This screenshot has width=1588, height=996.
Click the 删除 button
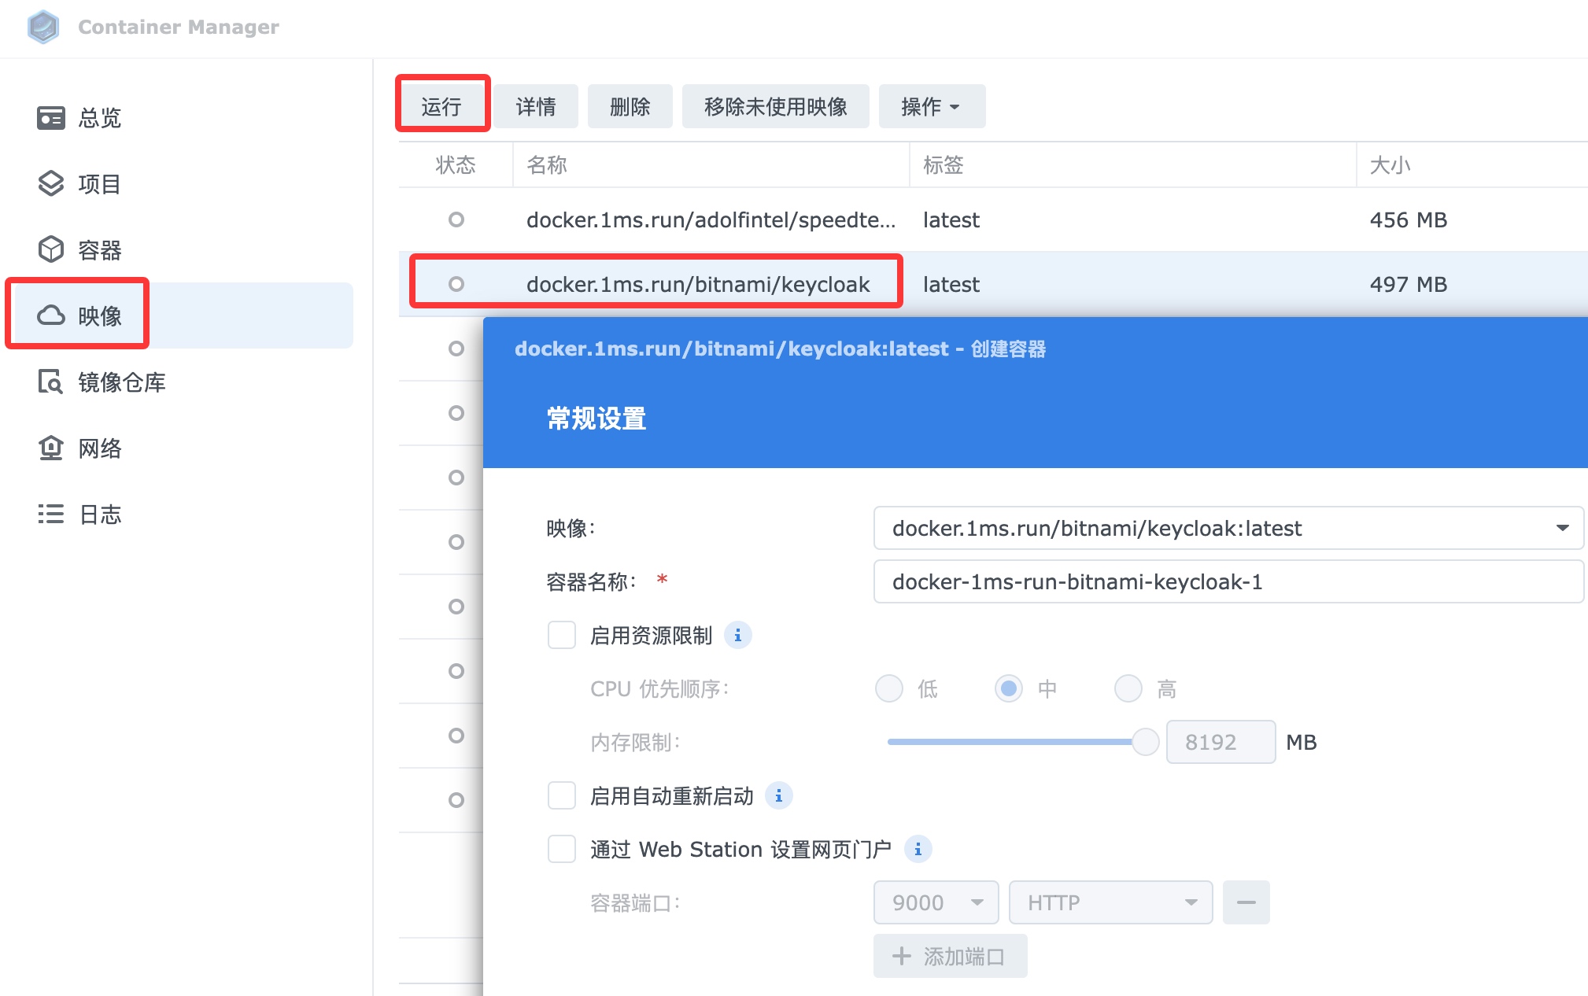(x=630, y=106)
